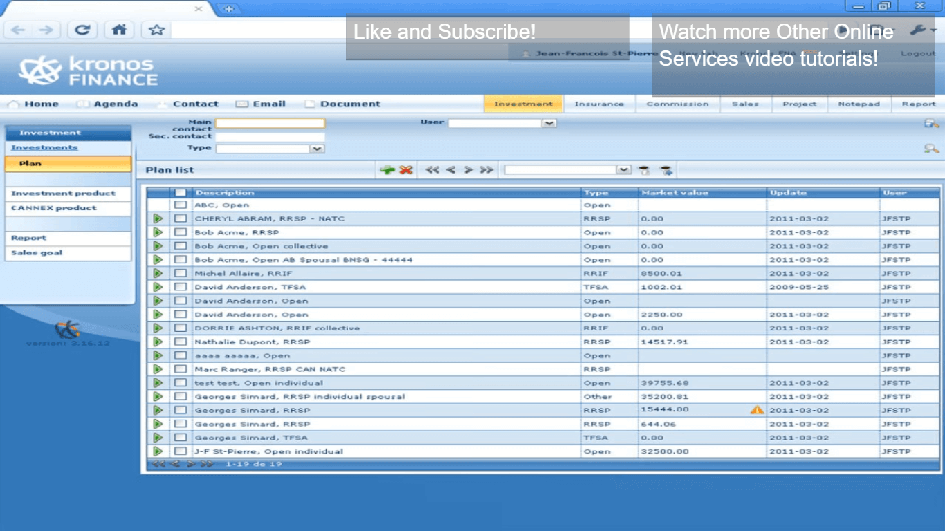Check the box for Michel Allaire, RRIF
The width and height of the screenshot is (945, 531).
point(181,273)
